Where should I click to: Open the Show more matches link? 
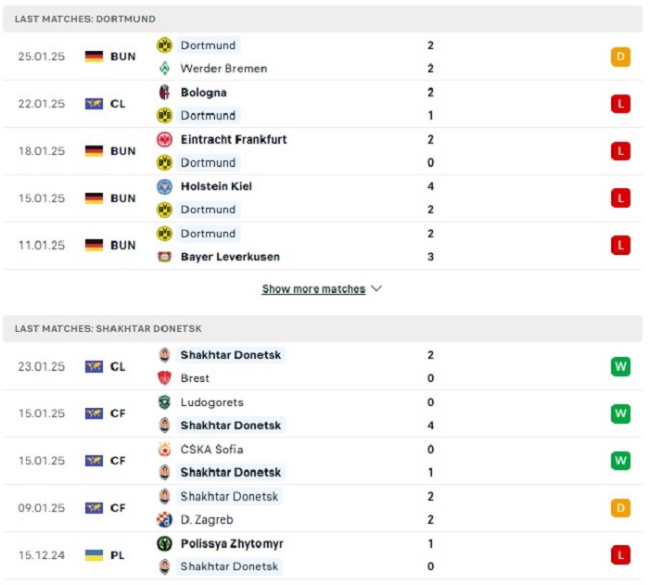point(313,288)
